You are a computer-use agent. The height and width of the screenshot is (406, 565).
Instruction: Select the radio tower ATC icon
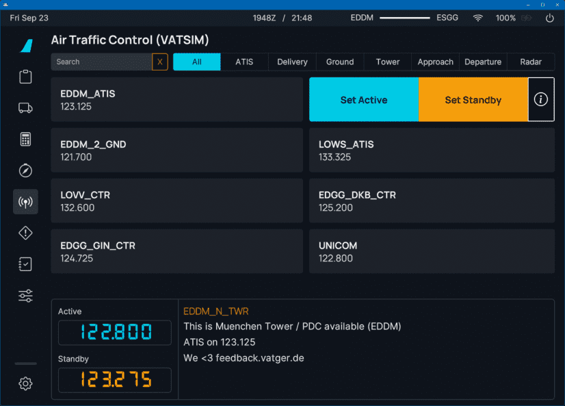tap(25, 202)
